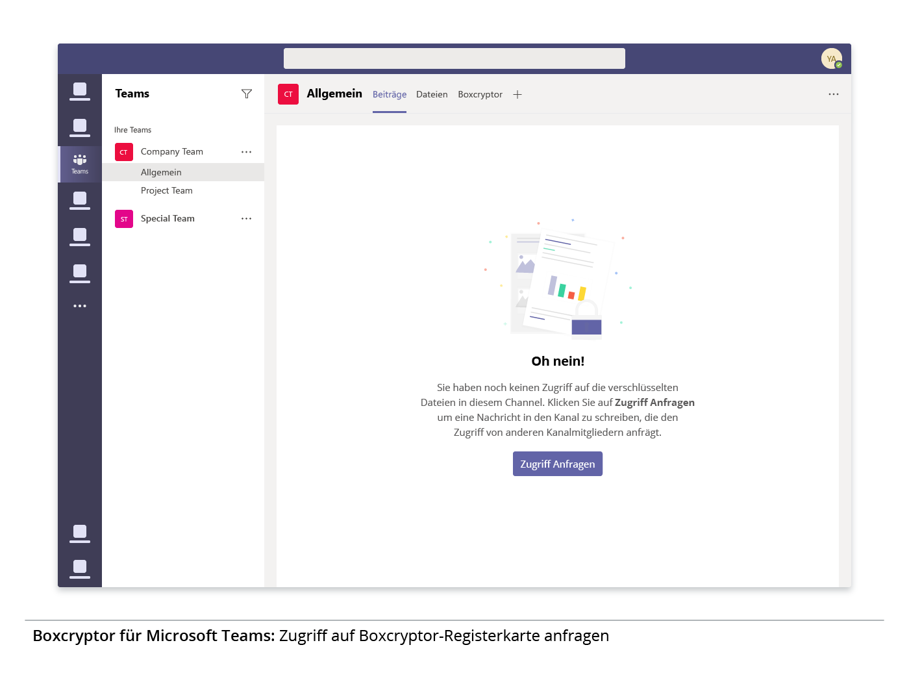Open channel more options ellipsis at top right
The width and height of the screenshot is (909, 682).
click(x=834, y=94)
